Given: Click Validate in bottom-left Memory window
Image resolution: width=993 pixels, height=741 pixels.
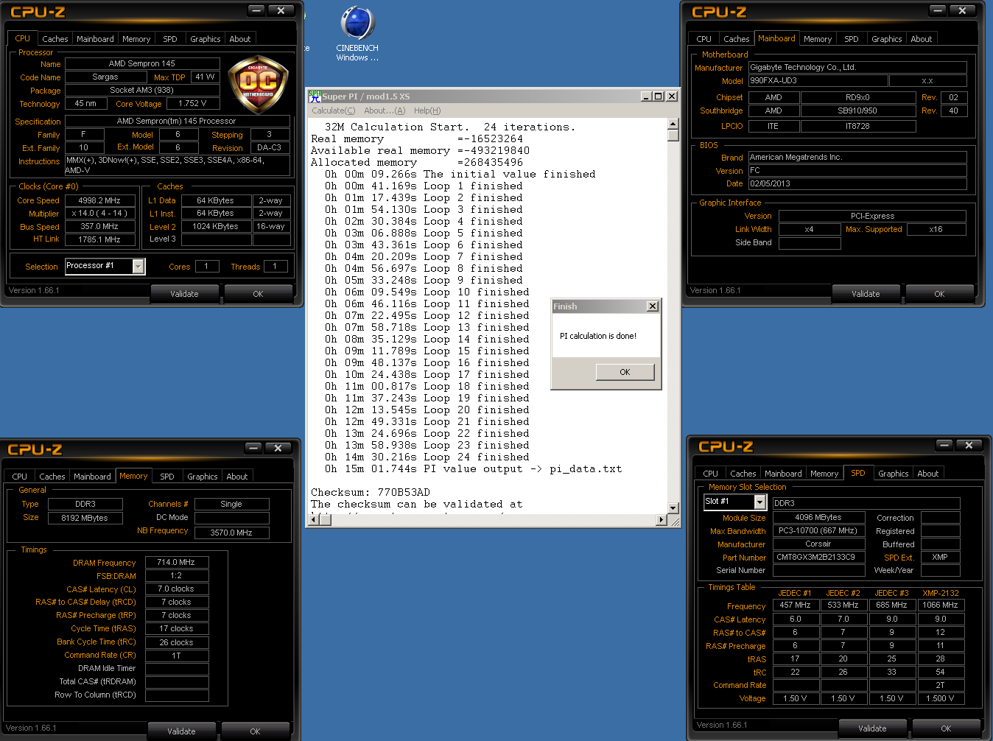Looking at the screenshot, I should (181, 731).
